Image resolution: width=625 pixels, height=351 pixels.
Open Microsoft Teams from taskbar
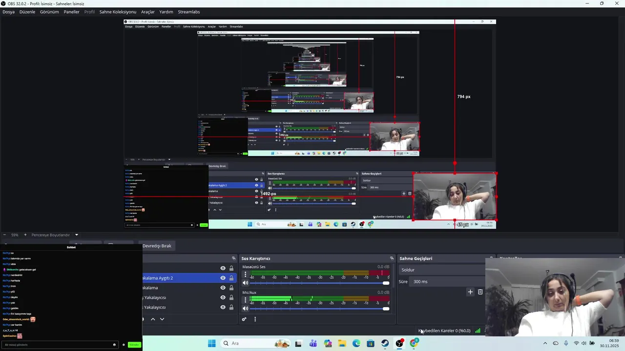click(x=313, y=343)
